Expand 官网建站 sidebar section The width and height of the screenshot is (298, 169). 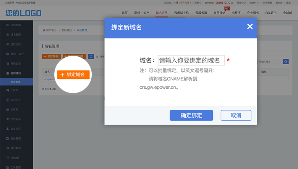pyautogui.click(x=16, y=73)
